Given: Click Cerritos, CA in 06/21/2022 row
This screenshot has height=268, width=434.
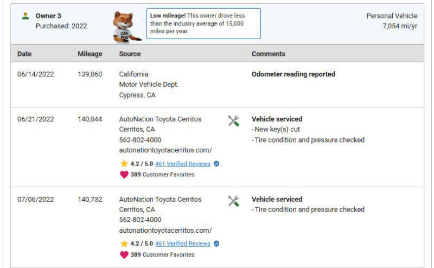Looking at the screenshot, I should pyautogui.click(x=137, y=129).
